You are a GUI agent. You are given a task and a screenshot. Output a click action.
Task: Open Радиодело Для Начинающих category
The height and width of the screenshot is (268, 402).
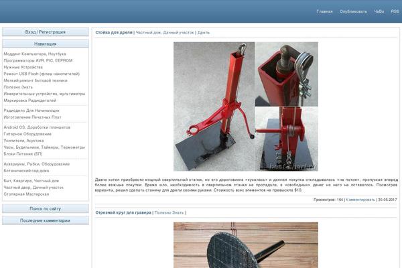point(31,111)
